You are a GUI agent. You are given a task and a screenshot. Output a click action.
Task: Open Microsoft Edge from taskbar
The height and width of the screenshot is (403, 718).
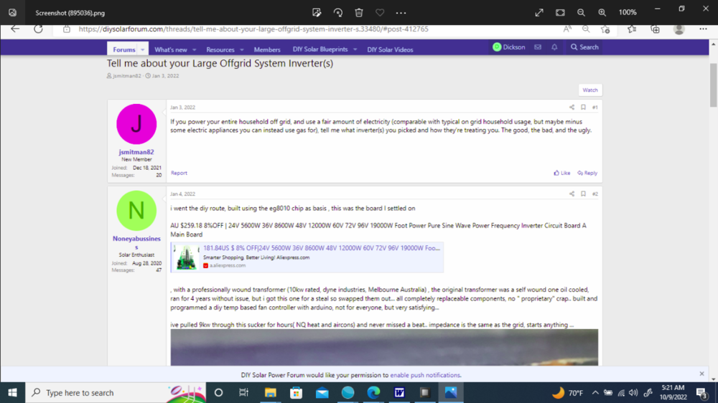tap(373, 392)
